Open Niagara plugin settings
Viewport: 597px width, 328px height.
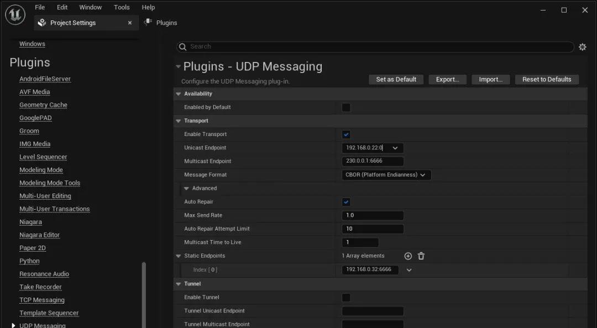coord(30,222)
